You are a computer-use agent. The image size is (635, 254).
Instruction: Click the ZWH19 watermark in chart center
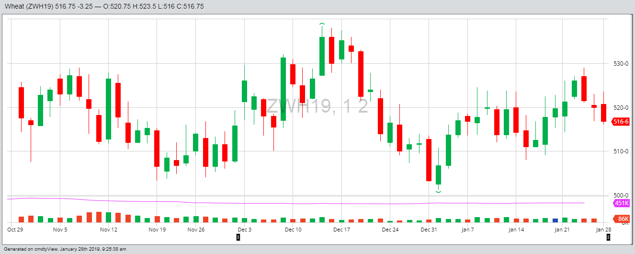pyautogui.click(x=317, y=106)
